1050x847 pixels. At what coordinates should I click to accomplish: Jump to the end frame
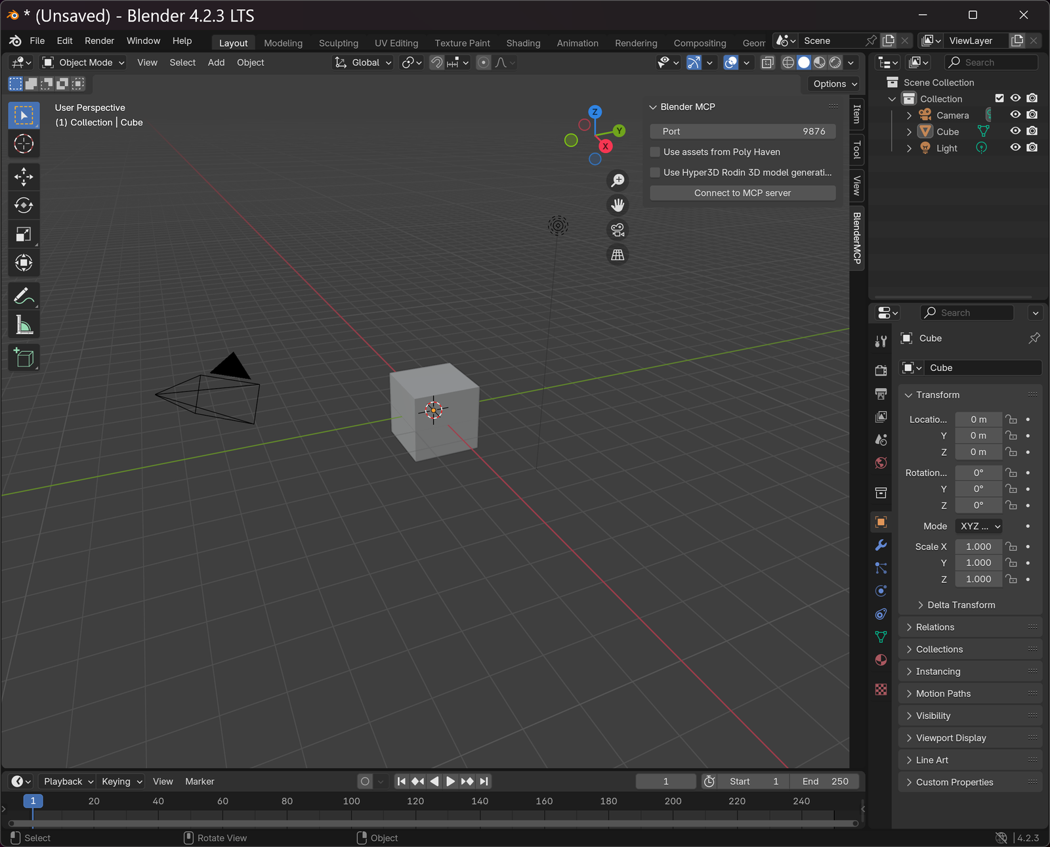484,781
